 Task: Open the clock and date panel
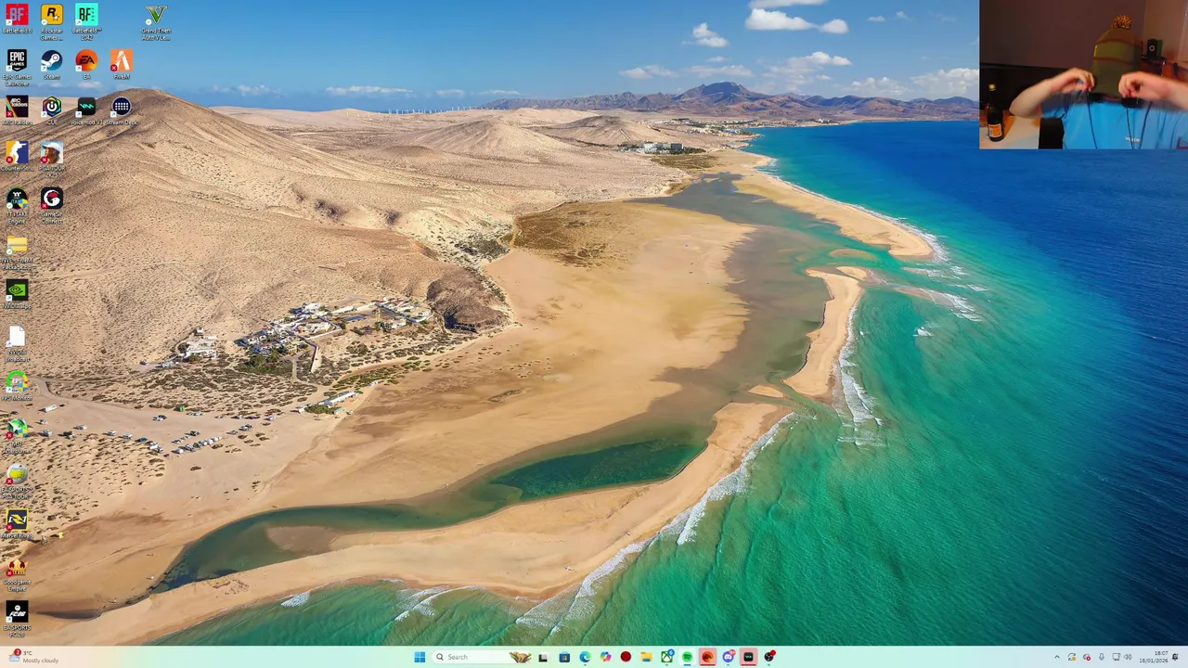1154,657
